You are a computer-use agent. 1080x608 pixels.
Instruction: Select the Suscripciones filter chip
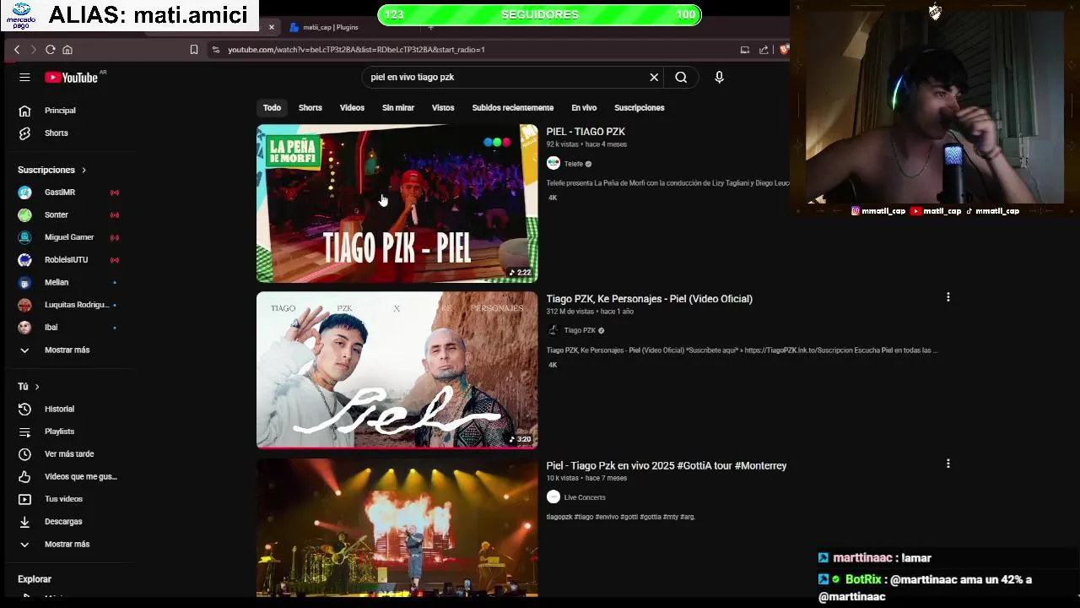point(640,108)
